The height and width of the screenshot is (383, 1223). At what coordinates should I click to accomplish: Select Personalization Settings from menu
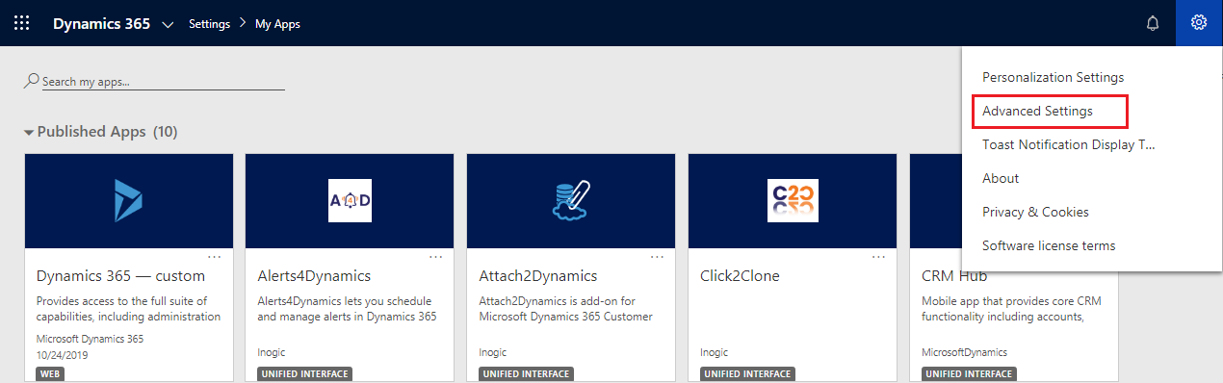tap(1053, 77)
